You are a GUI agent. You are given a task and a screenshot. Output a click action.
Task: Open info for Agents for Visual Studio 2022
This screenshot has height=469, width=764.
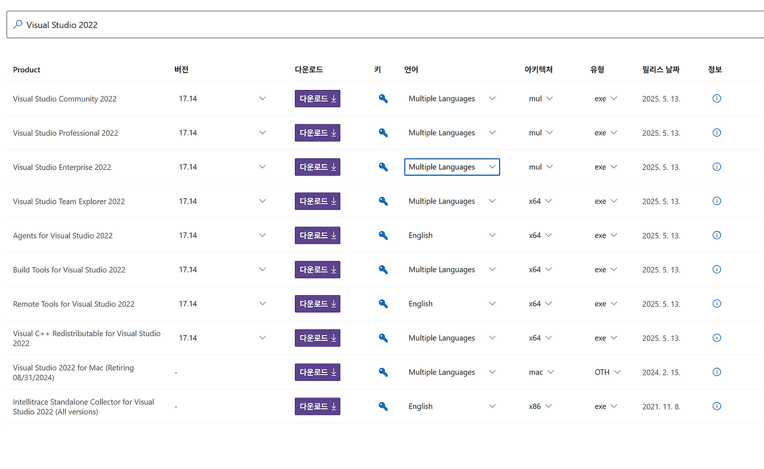click(x=717, y=235)
